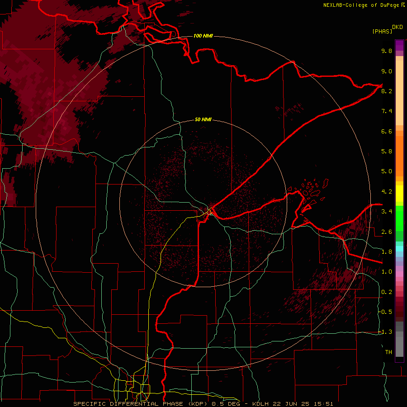Pick the cyan band on color bar
The height and width of the screenshot is (407, 407).
(x=399, y=249)
